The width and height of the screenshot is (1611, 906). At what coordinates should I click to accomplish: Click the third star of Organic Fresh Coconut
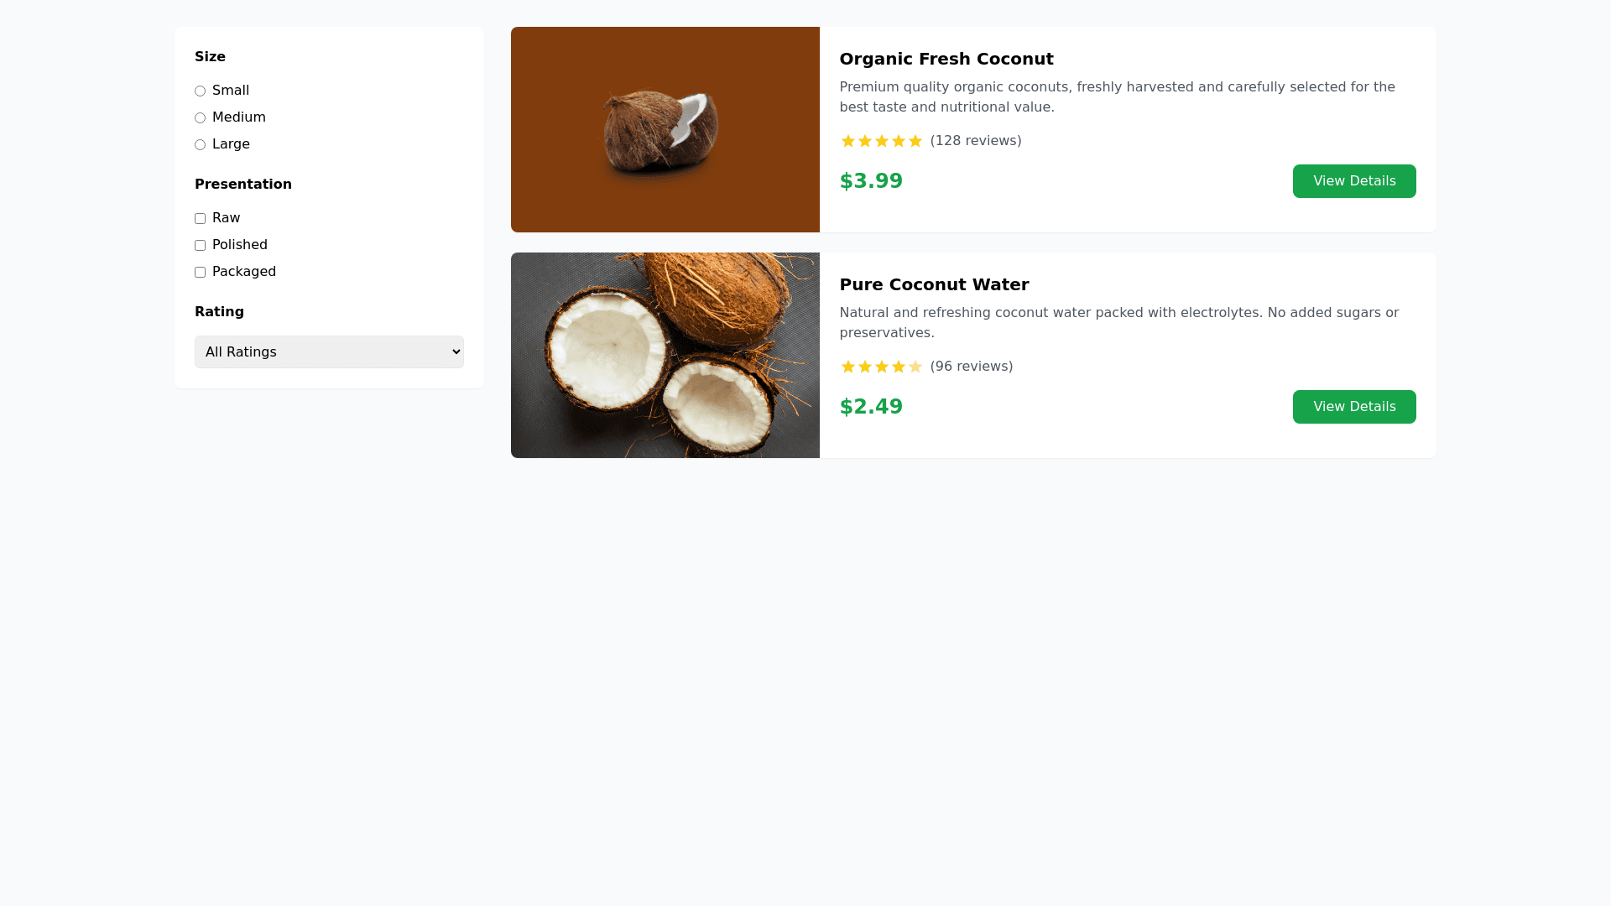click(882, 141)
